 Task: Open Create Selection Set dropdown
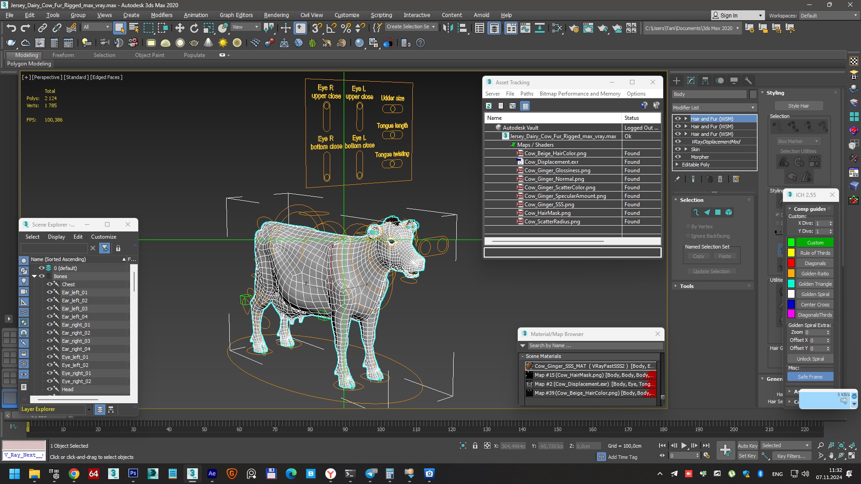411,26
